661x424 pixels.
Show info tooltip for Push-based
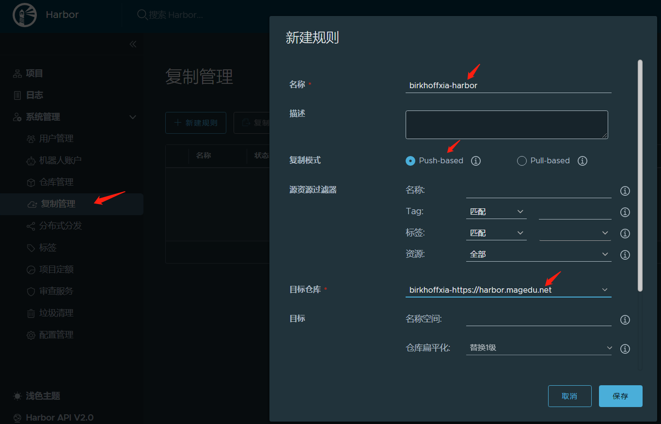[x=476, y=161]
